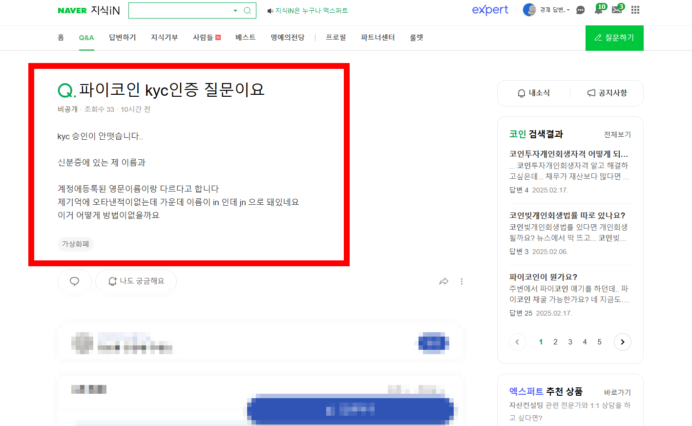This screenshot has width=692, height=426.
Task: Open the 지식iN은 누구나 엑스퍼트 announcement
Action: click(x=308, y=11)
